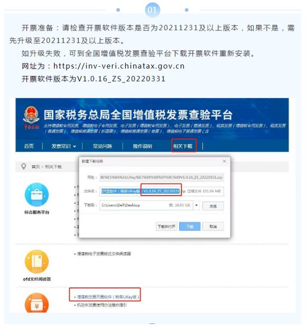Close the 新建下载任务 dialog
The height and width of the screenshot is (329, 307).
tap(224, 161)
